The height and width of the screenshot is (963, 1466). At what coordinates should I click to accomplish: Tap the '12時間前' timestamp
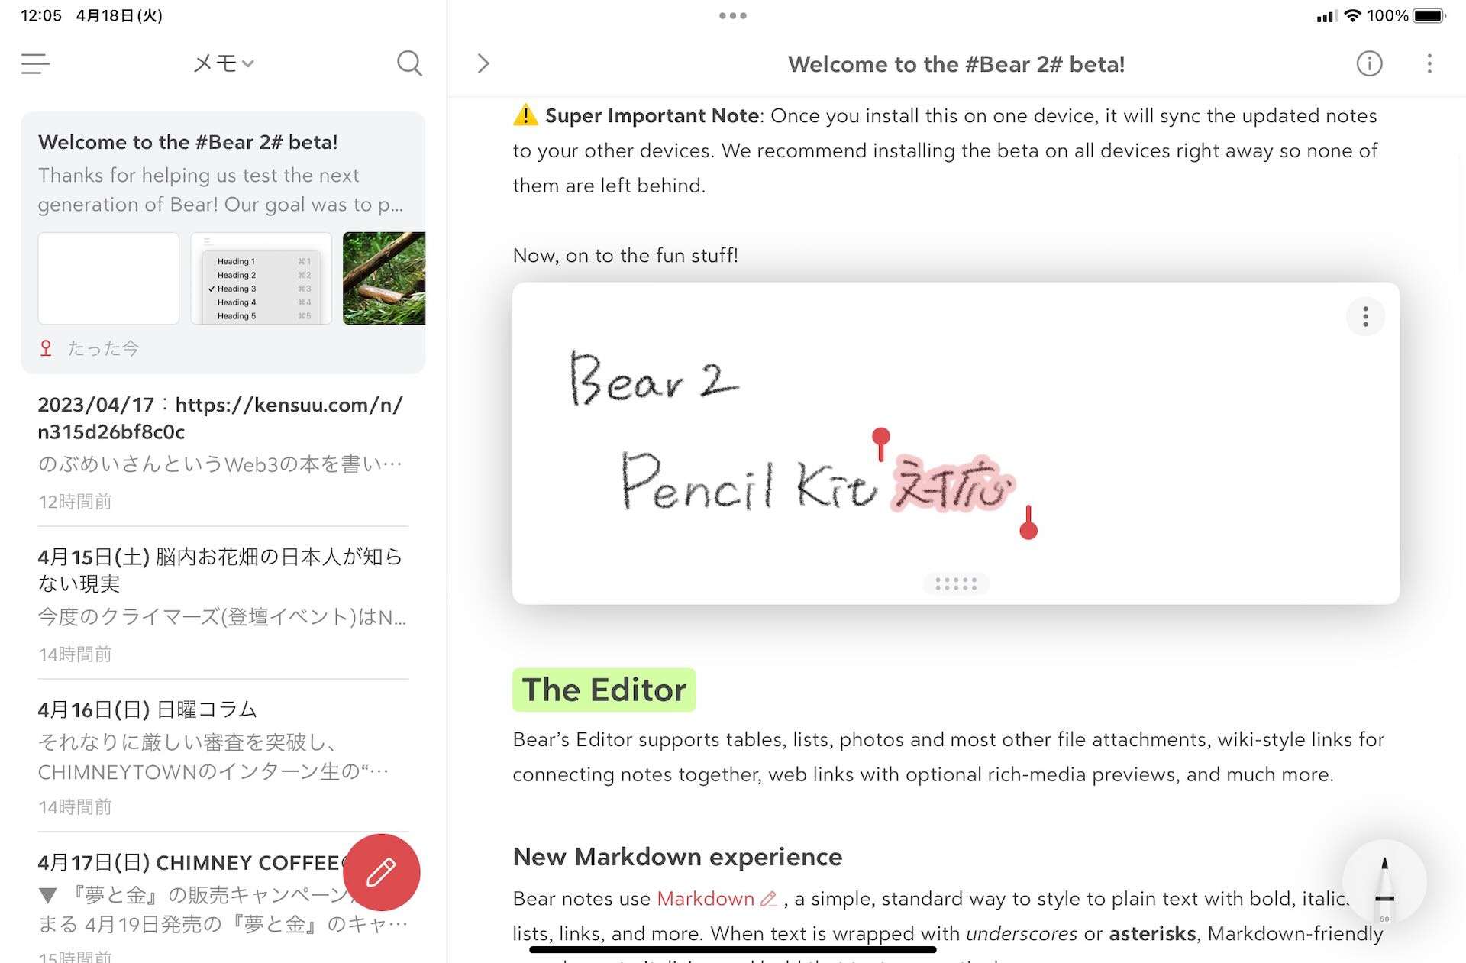tap(75, 502)
